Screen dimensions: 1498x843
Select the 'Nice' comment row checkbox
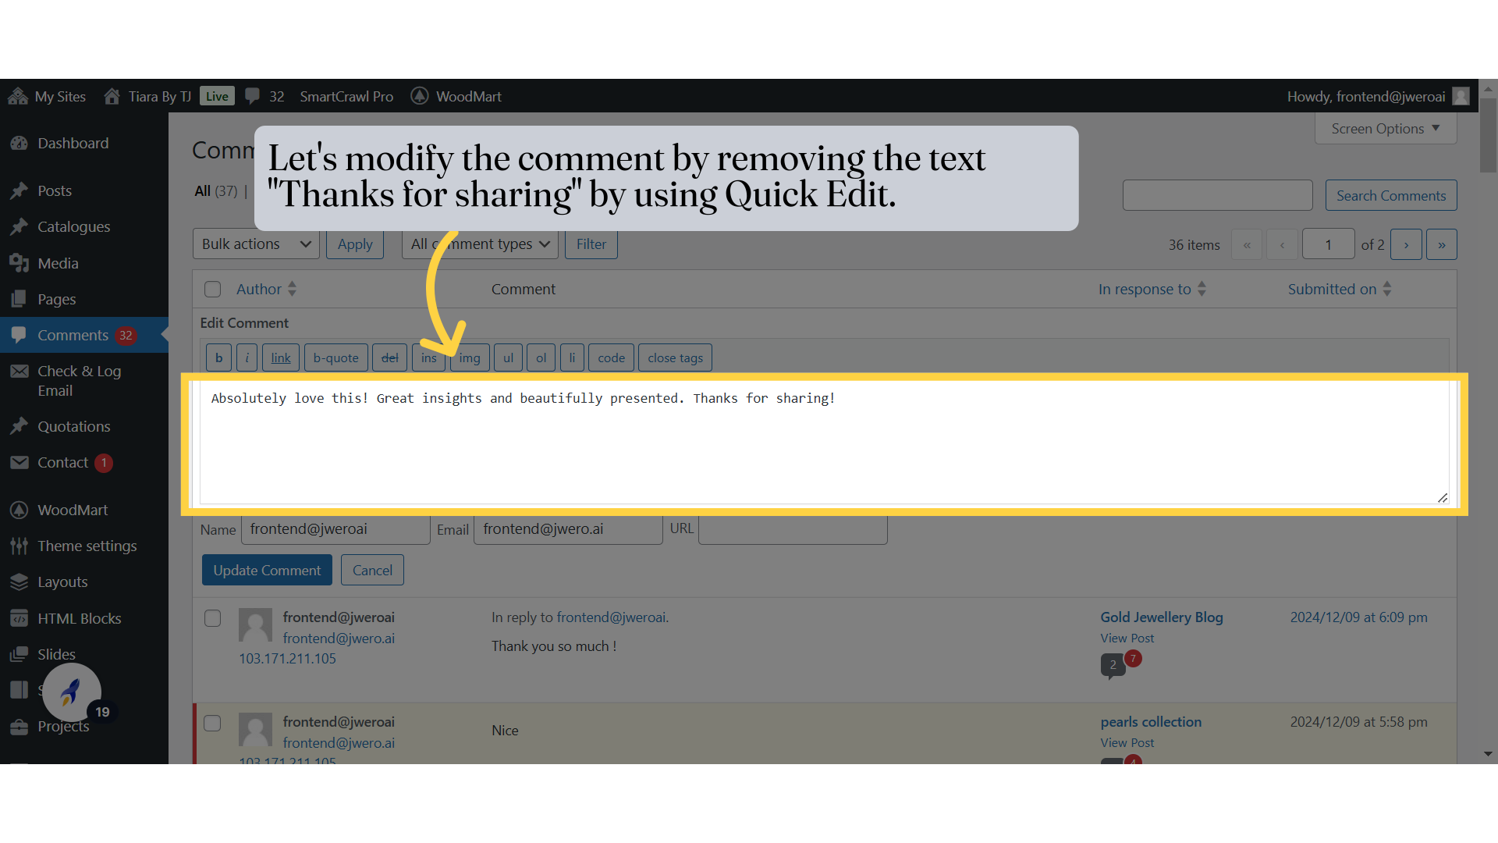(212, 723)
